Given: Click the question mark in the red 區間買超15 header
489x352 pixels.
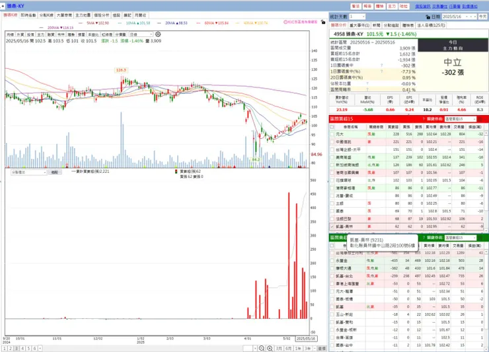Looking at the screenshot, I should pyautogui.click(x=424, y=119).
